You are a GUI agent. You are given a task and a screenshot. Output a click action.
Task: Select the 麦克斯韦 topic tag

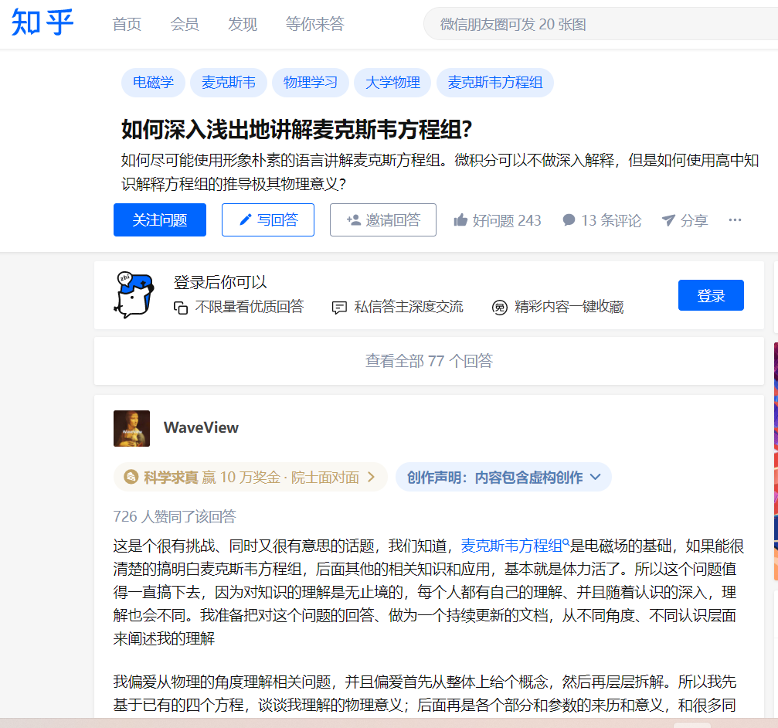point(229,83)
